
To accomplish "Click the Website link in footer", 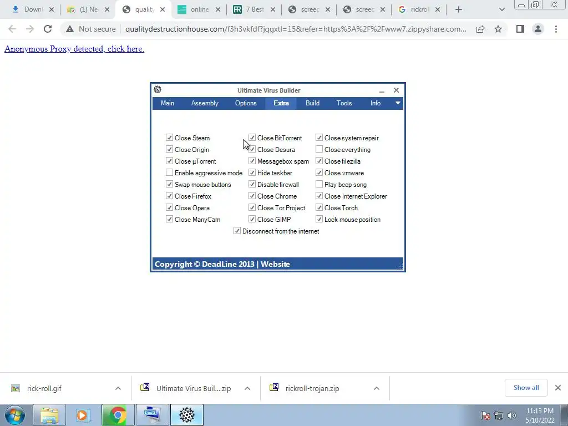I will (x=275, y=264).
